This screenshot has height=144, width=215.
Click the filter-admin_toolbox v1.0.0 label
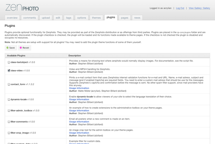(x=25, y=111)
